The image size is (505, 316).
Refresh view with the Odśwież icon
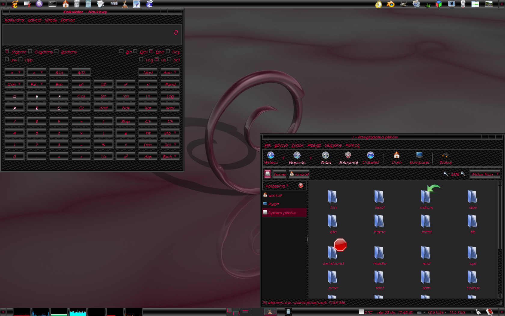(x=371, y=155)
